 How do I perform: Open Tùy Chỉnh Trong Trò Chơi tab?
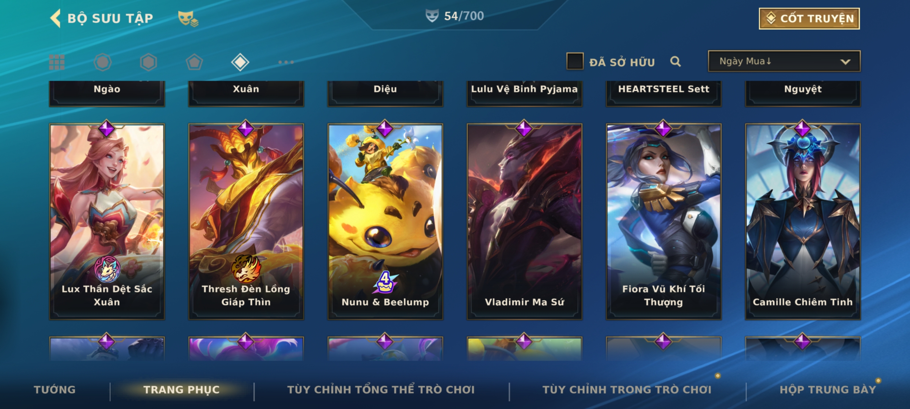[627, 390]
